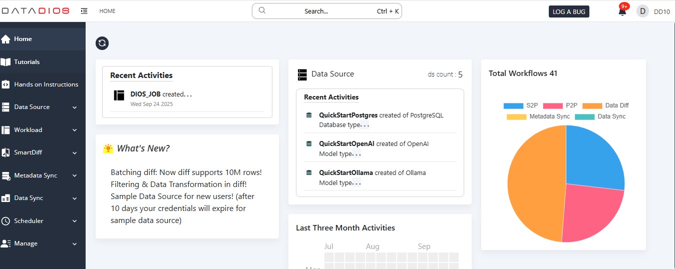Select the Scheduler menu item
This screenshot has width=675, height=269.
pos(43,221)
